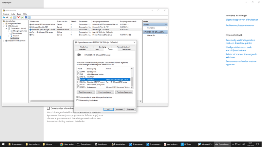Switch to the Geavanceerd tab

pos(126,49)
